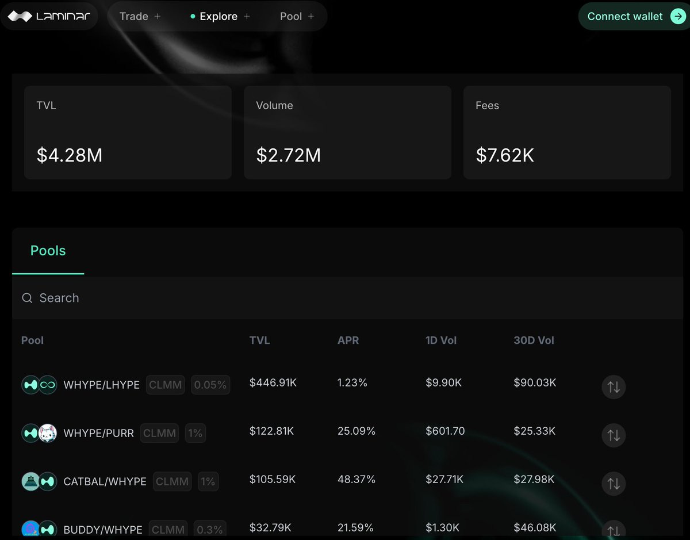Viewport: 690px width, 540px height.
Task: Sort by the 30D Vol column header
Action: [534, 340]
